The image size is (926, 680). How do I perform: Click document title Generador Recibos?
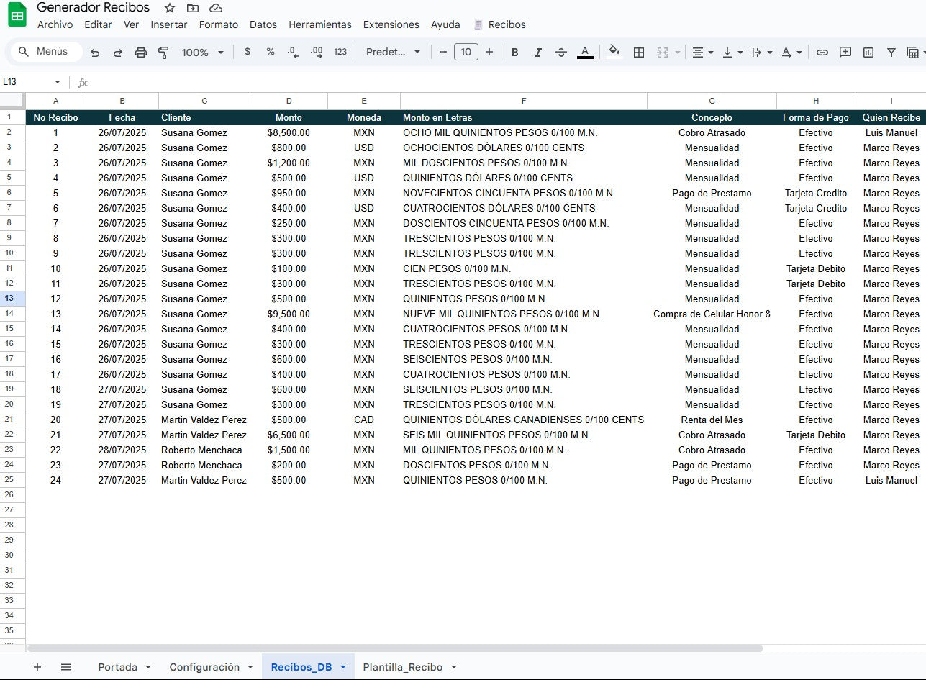click(x=94, y=8)
